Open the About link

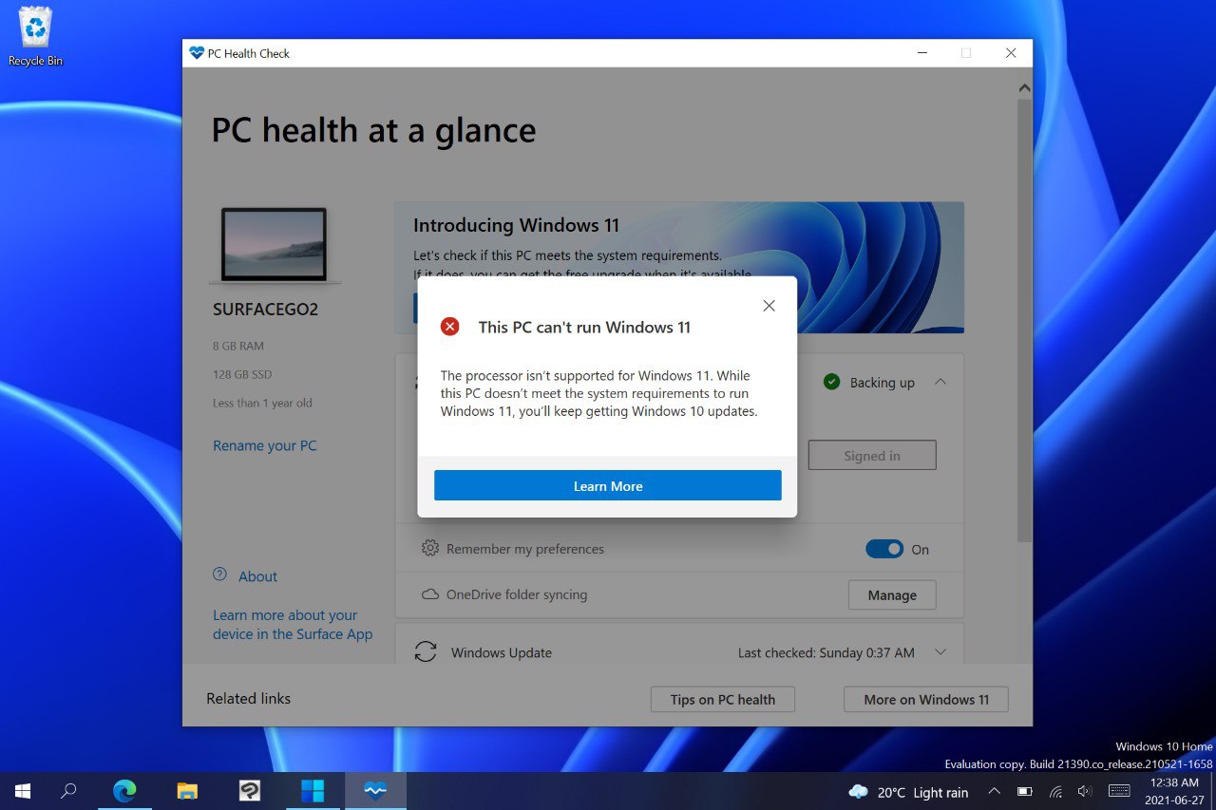pos(257,576)
